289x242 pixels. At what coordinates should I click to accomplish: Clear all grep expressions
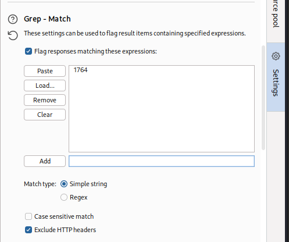pos(45,115)
